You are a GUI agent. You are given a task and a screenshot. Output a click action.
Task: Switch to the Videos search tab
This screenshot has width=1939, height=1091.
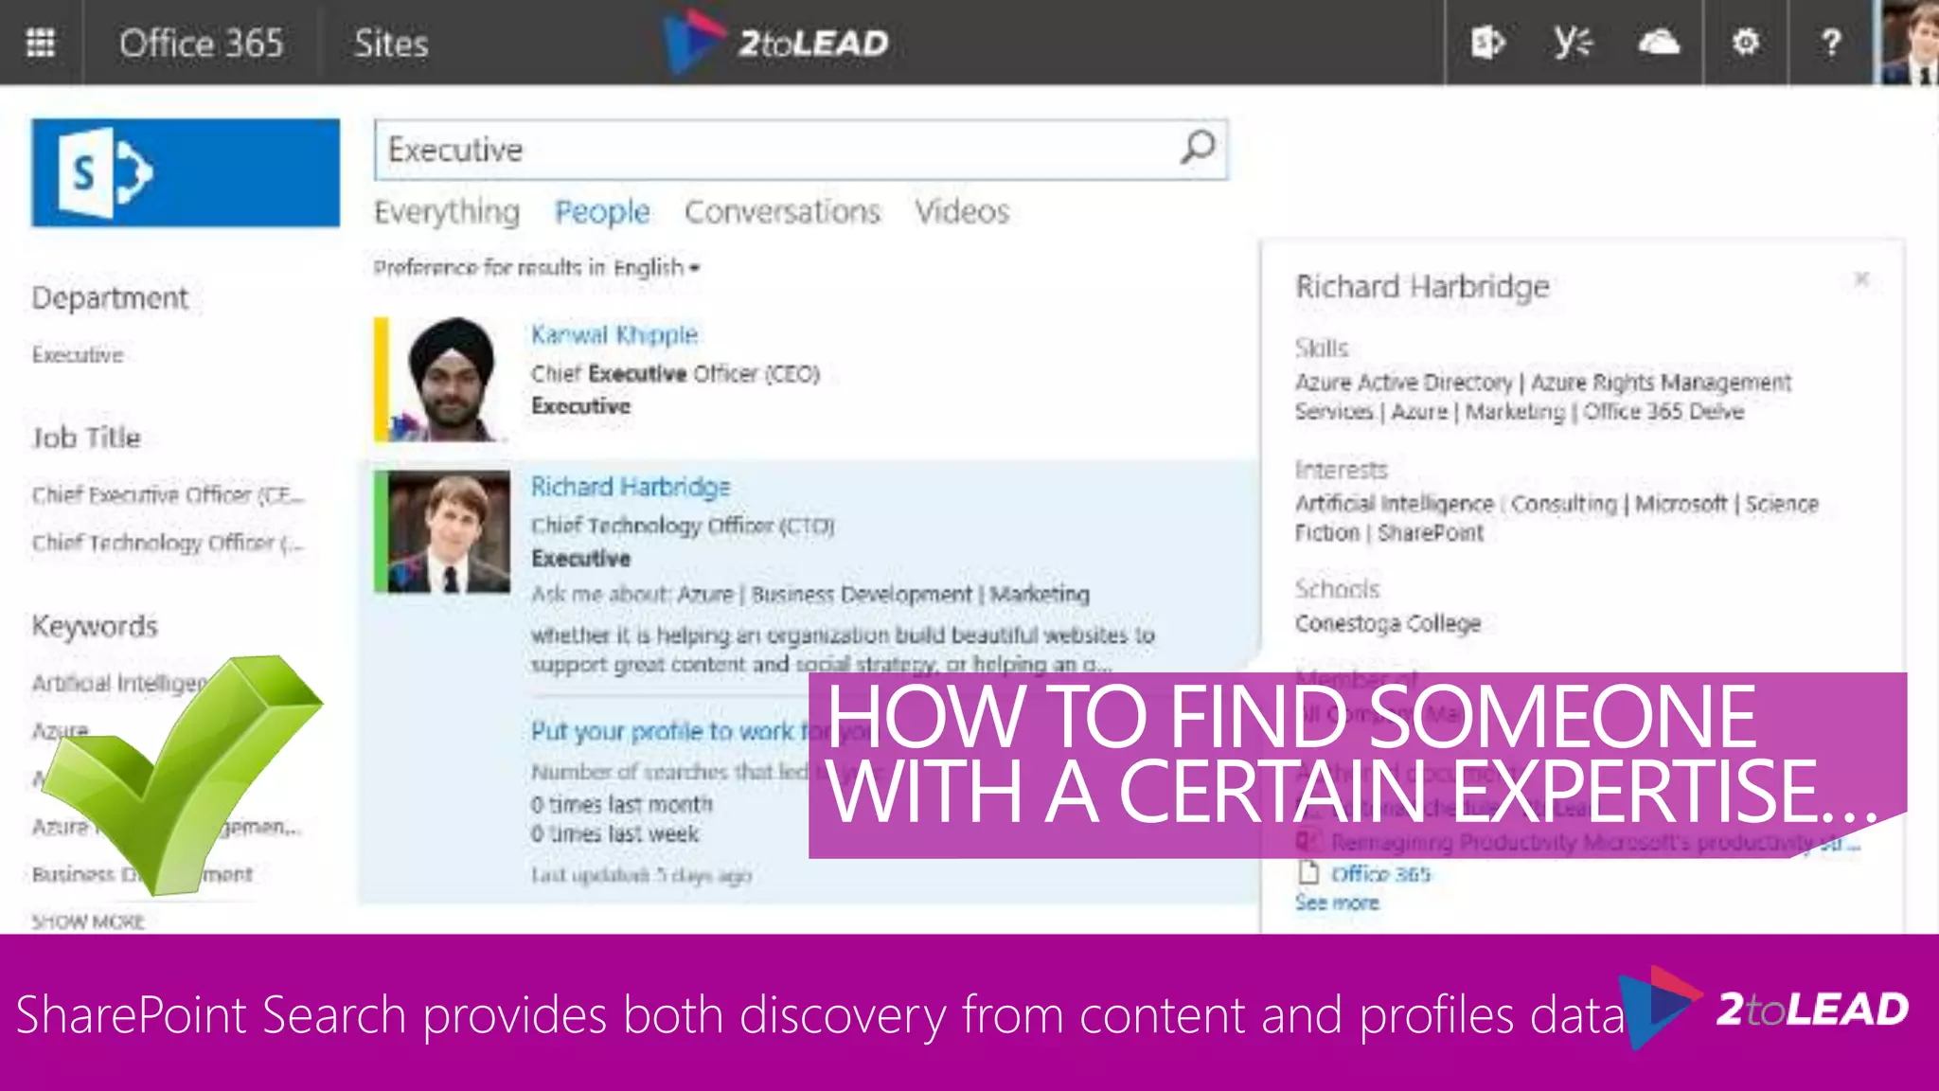[x=962, y=211]
